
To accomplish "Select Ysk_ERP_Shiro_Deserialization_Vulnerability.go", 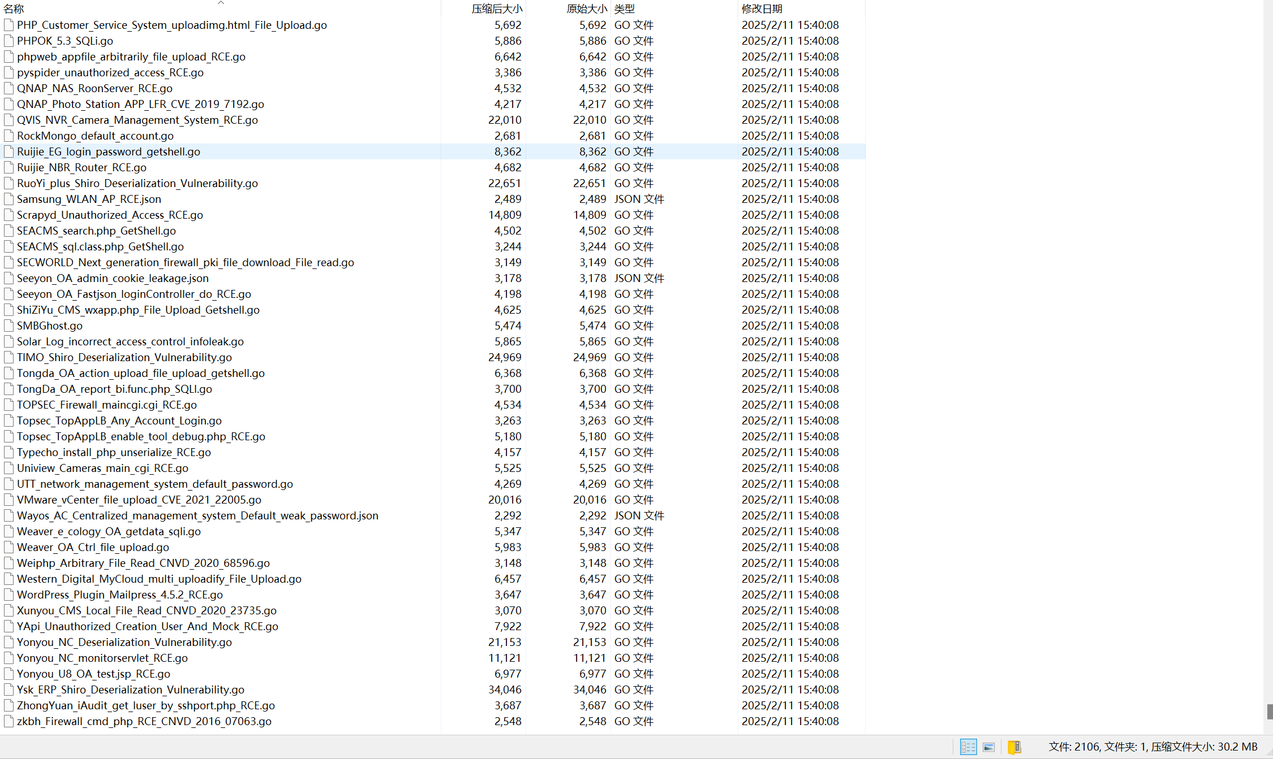I will 131,689.
